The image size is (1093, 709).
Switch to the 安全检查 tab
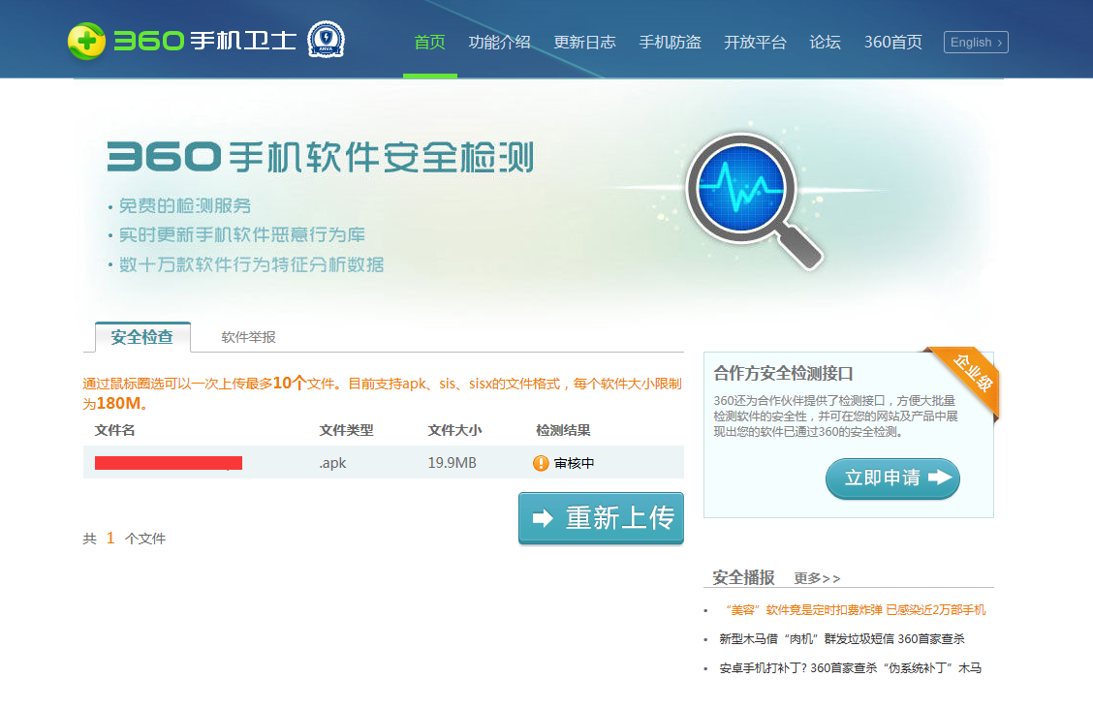pos(142,337)
